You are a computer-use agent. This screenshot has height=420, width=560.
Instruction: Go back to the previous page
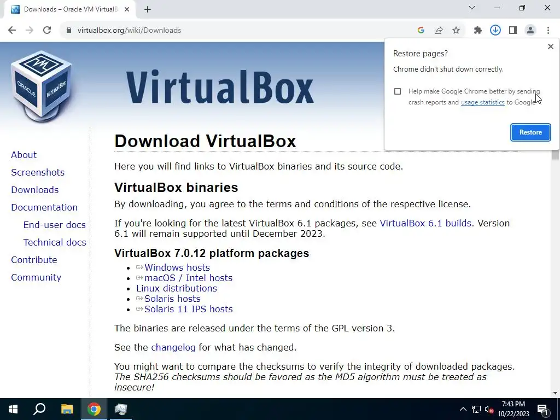(12, 31)
